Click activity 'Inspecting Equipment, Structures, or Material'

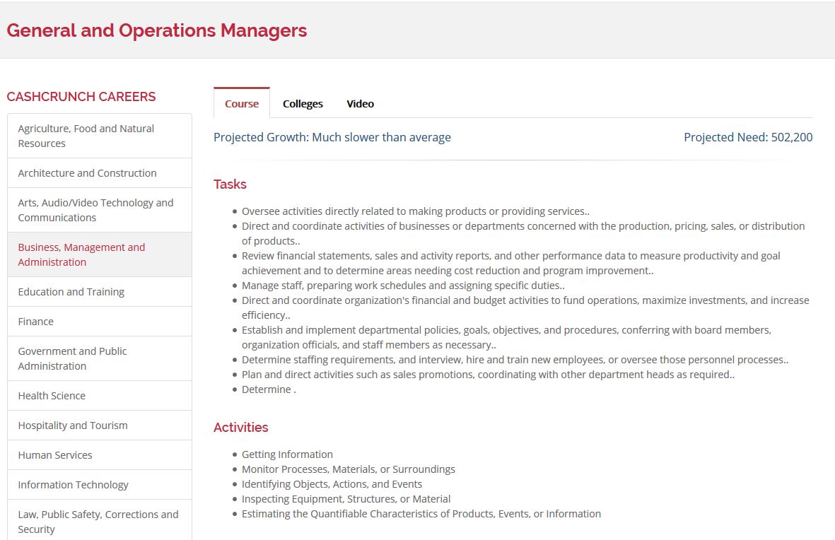(x=346, y=499)
